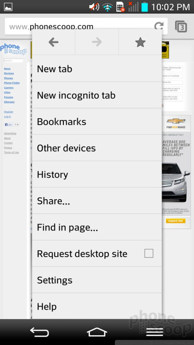Tap the Android home navigation button

tap(97, 332)
